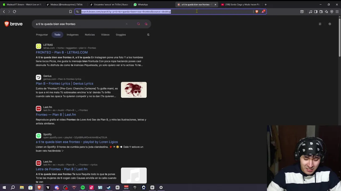Open Brave Rewards triangle icon with badge
The height and width of the screenshot is (191, 341).
[x=263, y=11]
